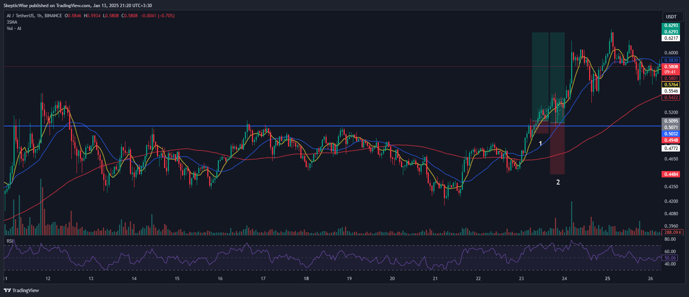The width and height of the screenshot is (689, 297).
Task: Click the blue 0.5830 SMA price label
Action: [671, 60]
